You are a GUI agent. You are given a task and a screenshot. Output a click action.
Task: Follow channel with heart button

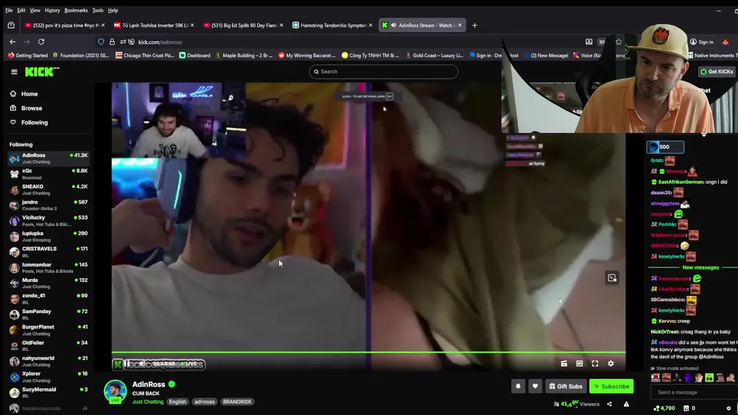click(535, 386)
